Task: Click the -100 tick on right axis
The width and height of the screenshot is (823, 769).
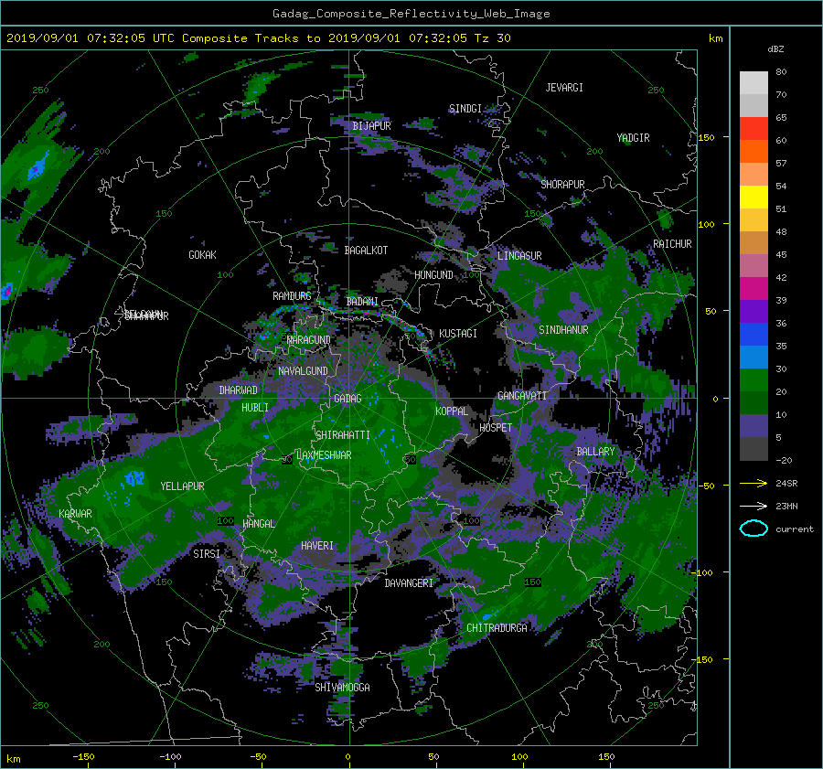Action: coord(704,572)
